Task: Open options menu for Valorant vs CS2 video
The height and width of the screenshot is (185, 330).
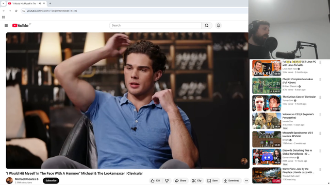Action: pos(320,115)
